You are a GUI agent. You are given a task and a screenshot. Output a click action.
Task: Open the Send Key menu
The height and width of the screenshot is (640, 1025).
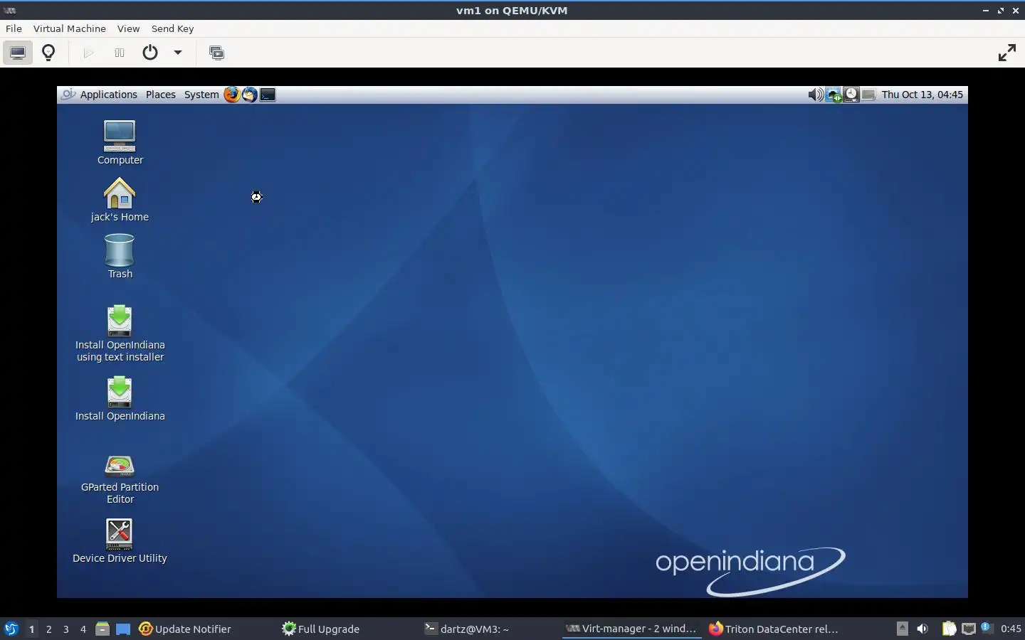(x=172, y=28)
